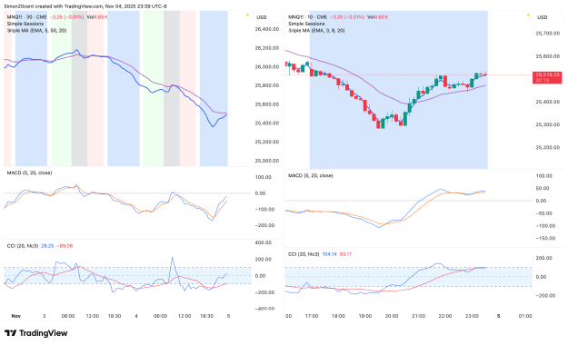Click the 21:00 time axis label
This screenshot has height=345, width=568.
(418, 316)
